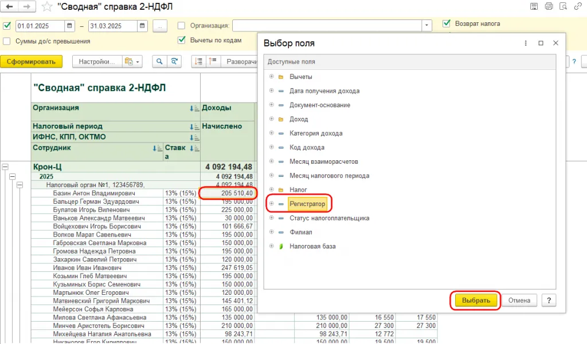Open calendar picker for start date 01.01.2025
The image size is (587, 344).
[x=69, y=26]
